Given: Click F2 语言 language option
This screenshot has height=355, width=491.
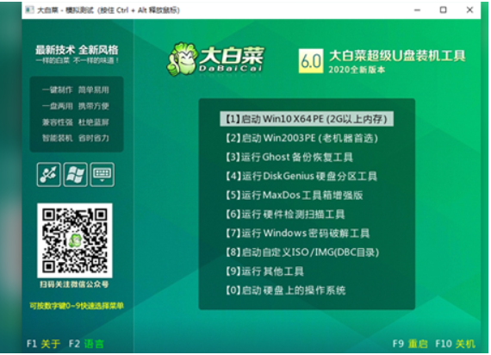Looking at the screenshot, I should tap(86, 344).
